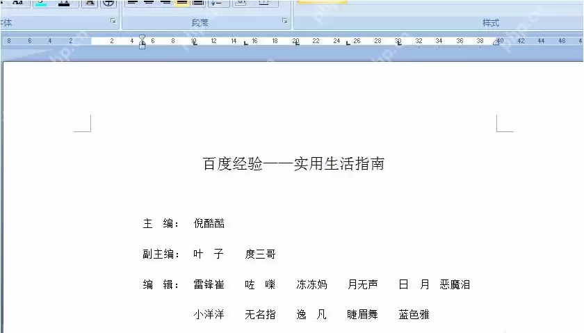
Task: Click the title 百度经验——实用生活指南
Action: 293,163
